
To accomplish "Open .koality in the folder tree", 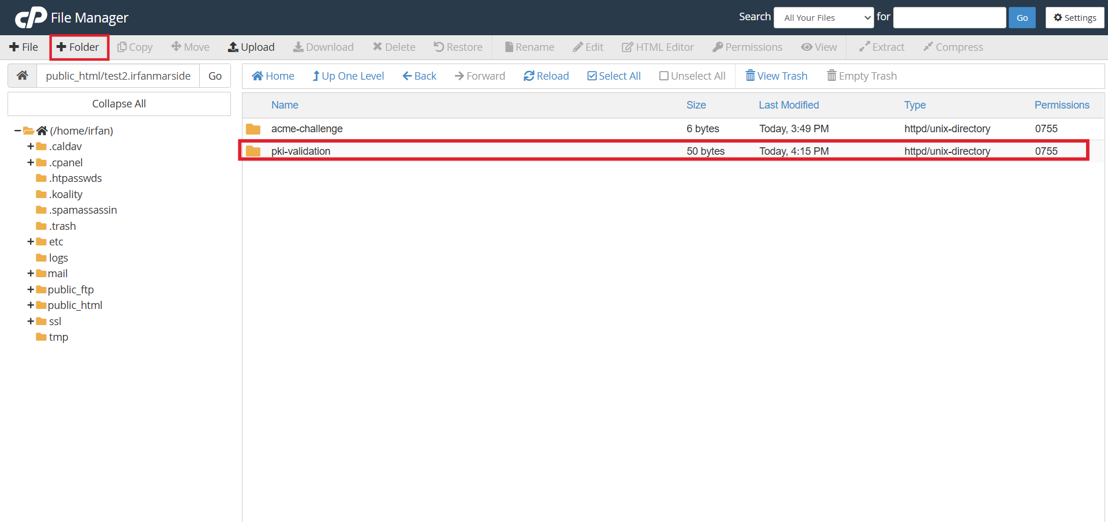I will point(65,195).
